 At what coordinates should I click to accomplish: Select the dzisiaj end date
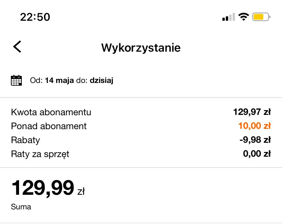[101, 81]
